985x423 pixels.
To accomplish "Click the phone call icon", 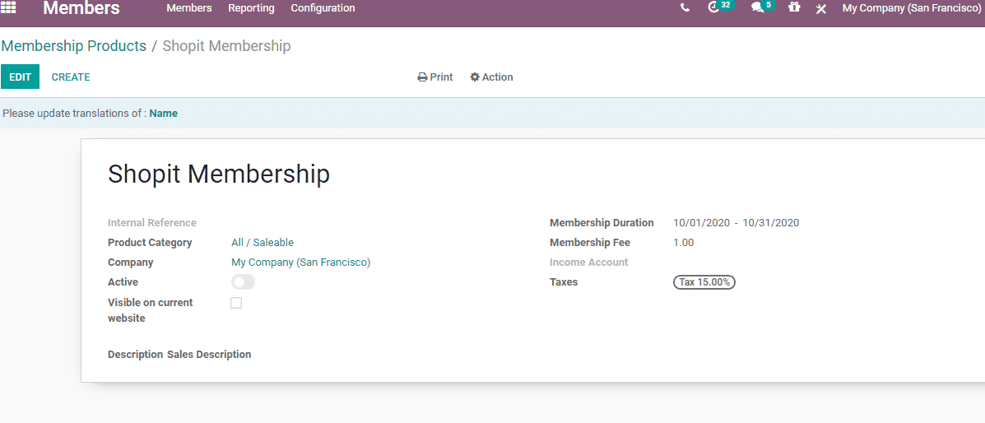I will [685, 8].
